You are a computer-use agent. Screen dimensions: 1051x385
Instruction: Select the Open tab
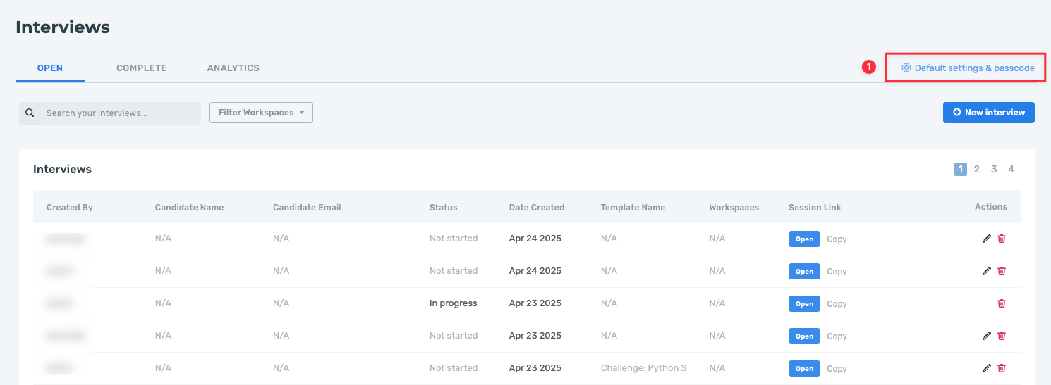pyautogui.click(x=50, y=68)
